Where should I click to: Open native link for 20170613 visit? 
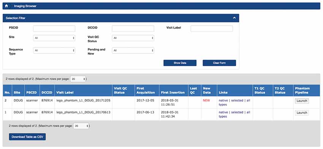click(223, 113)
